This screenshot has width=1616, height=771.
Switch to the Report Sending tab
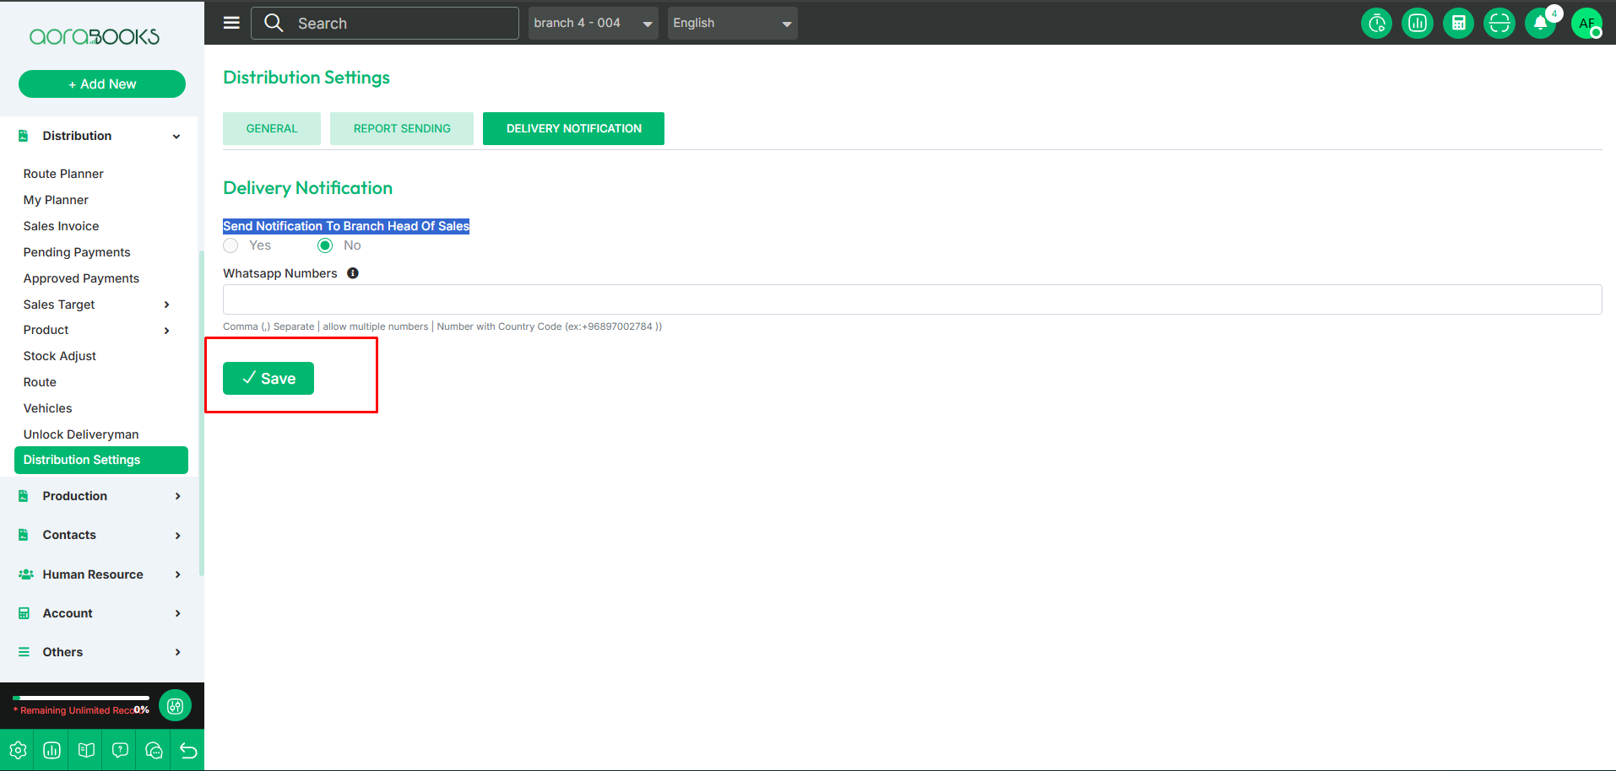(x=402, y=129)
